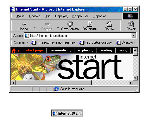Stop loading with the Остановить button

70,26
